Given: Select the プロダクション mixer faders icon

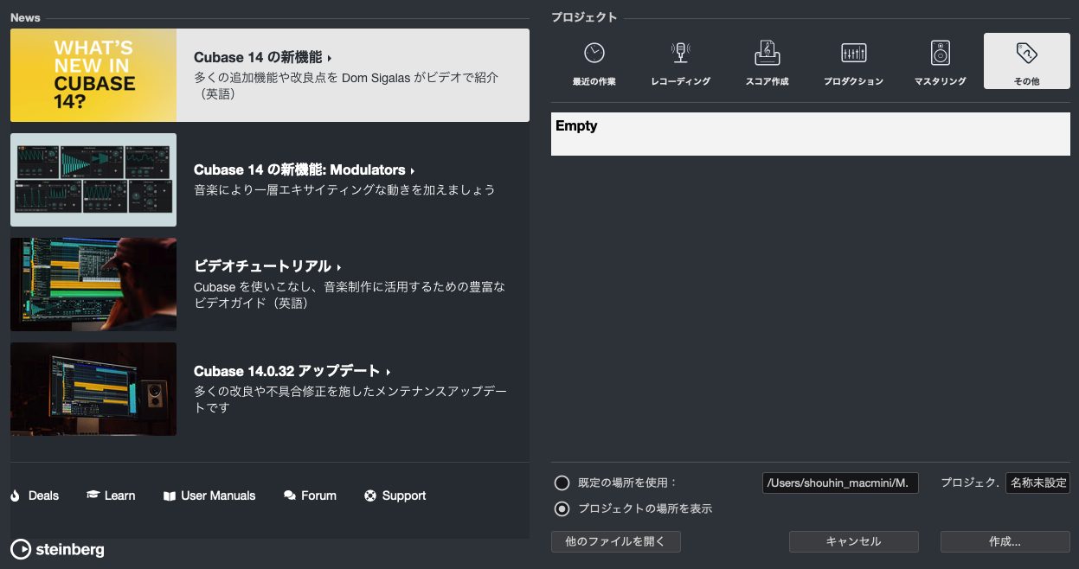Looking at the screenshot, I should click(x=853, y=53).
